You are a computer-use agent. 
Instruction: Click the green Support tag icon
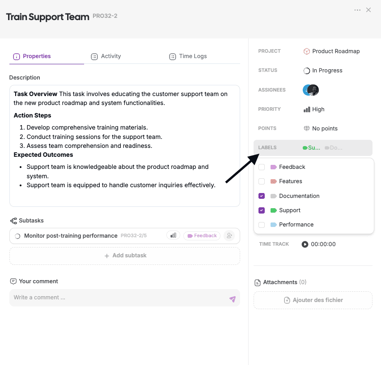coord(274,210)
